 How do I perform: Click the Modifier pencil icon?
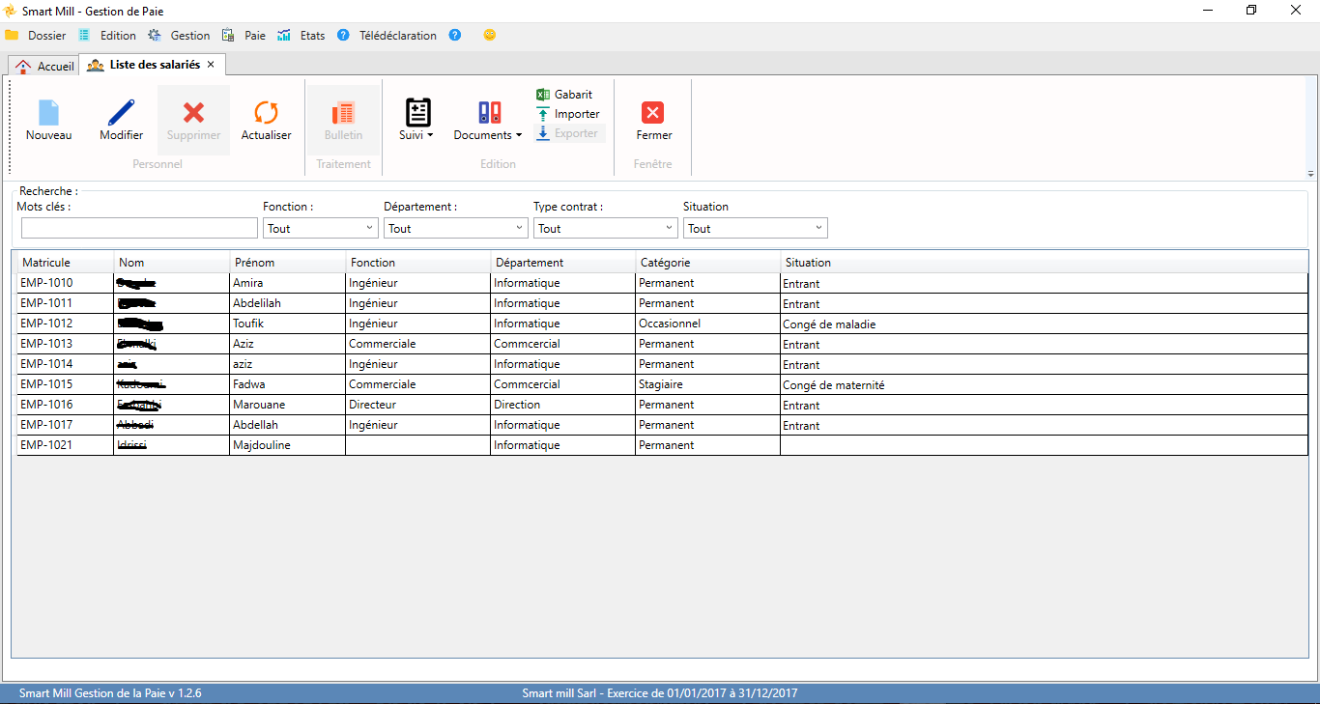click(x=122, y=112)
